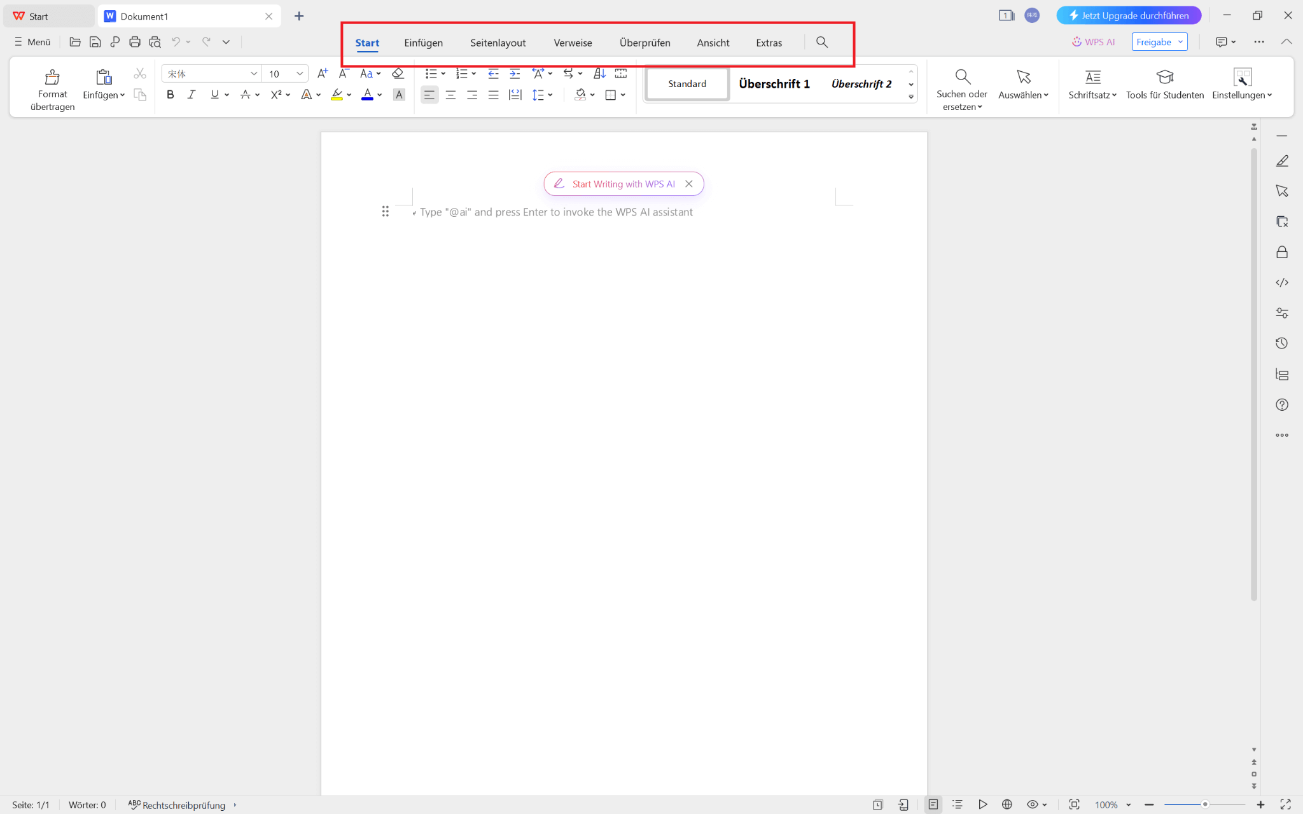The height and width of the screenshot is (814, 1303).
Task: Open Suchen oder ersetzen
Action: point(961,87)
